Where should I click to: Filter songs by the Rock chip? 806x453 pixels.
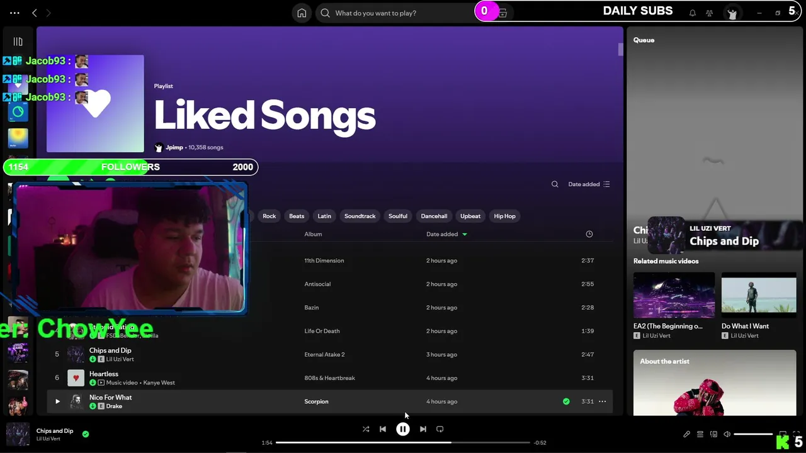pyautogui.click(x=269, y=216)
